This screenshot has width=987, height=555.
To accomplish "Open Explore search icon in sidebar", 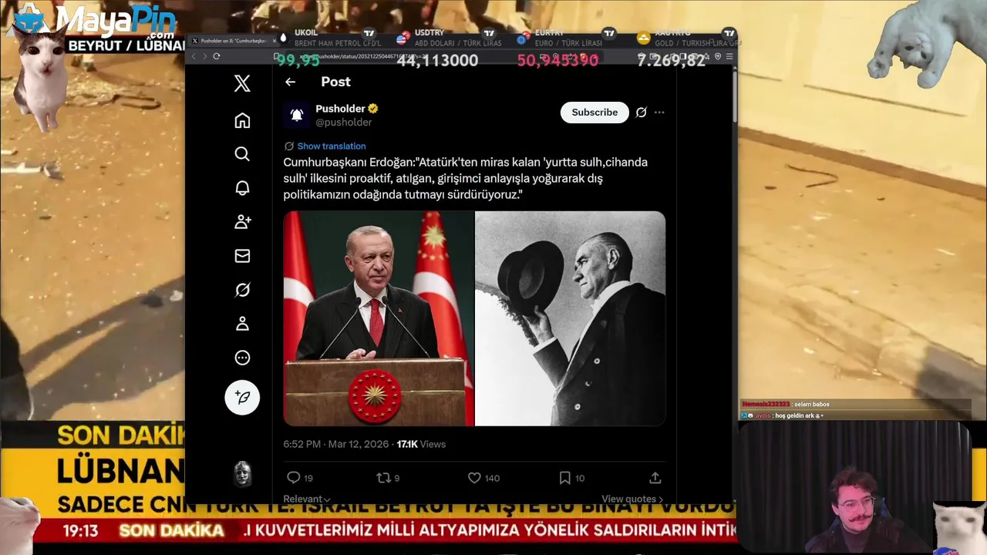I will pyautogui.click(x=242, y=154).
